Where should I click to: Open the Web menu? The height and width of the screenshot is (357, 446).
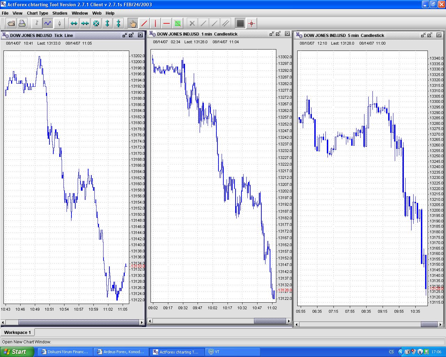pos(97,13)
